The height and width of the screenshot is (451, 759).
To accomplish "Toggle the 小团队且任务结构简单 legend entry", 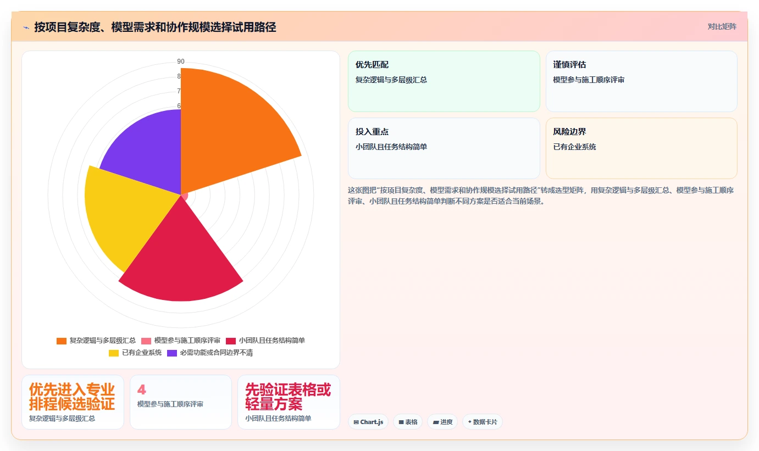I will point(265,341).
